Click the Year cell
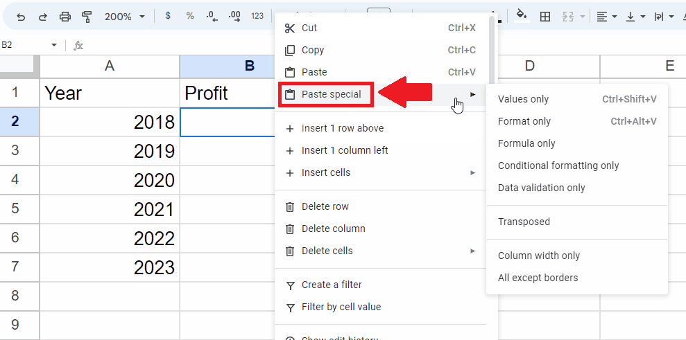Screen dimensions: 686x340 [x=110, y=93]
